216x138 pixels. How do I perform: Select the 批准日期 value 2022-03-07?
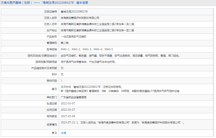pyautogui.click(x=68, y=104)
